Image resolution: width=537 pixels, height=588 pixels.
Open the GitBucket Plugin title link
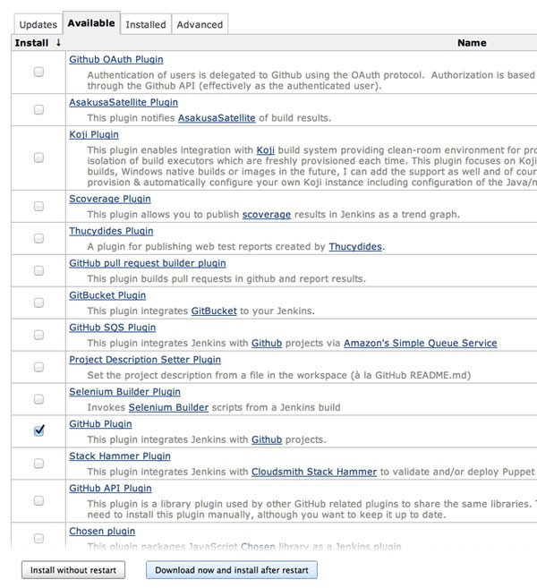click(107, 295)
